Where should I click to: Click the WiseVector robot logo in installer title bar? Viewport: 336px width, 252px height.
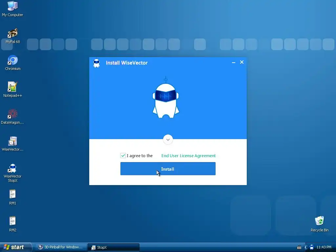[96, 63]
